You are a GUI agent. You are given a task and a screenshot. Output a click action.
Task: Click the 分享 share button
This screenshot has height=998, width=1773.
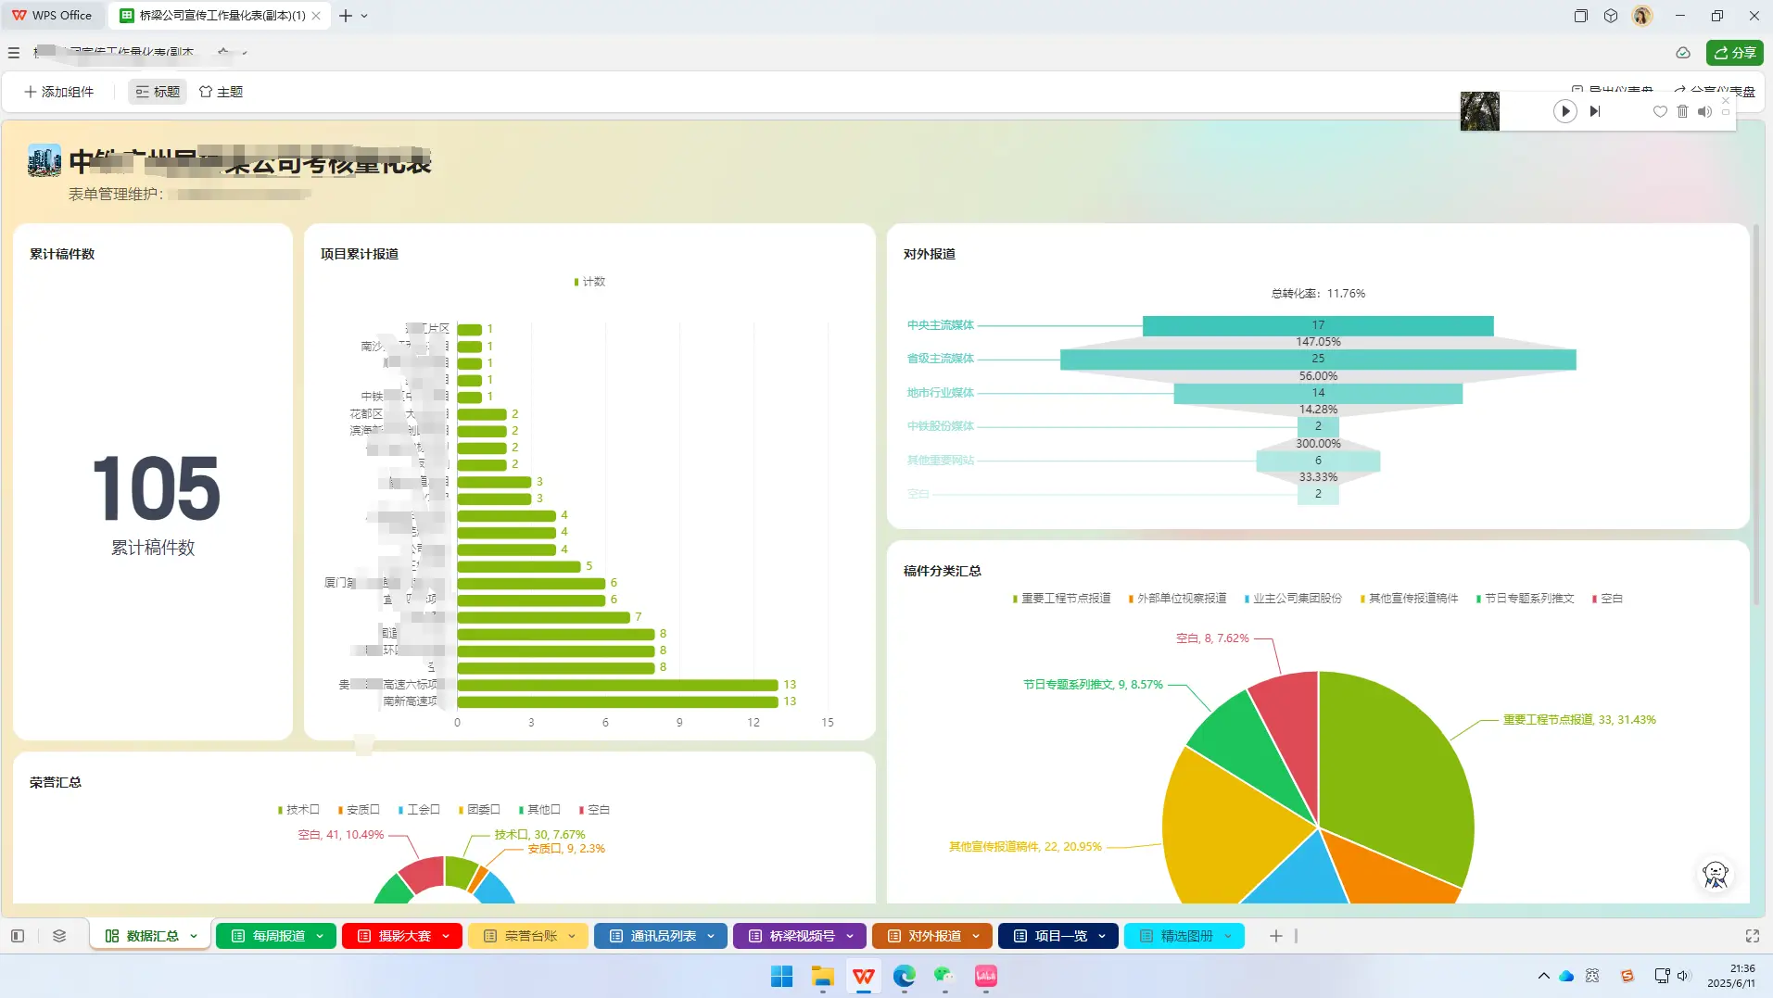(x=1734, y=53)
